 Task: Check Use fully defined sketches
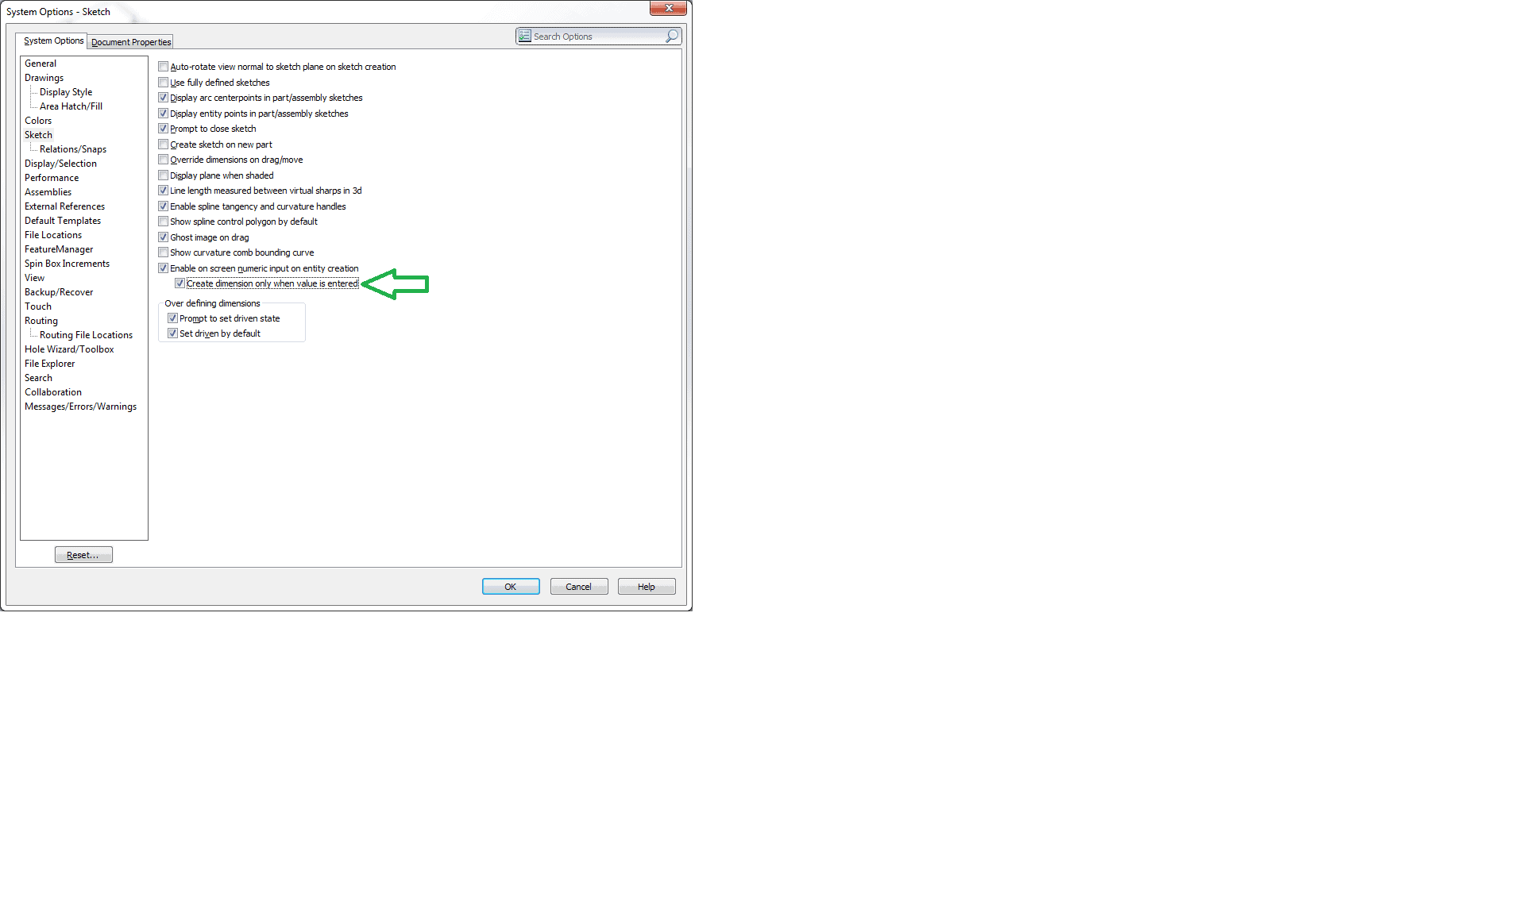(163, 83)
